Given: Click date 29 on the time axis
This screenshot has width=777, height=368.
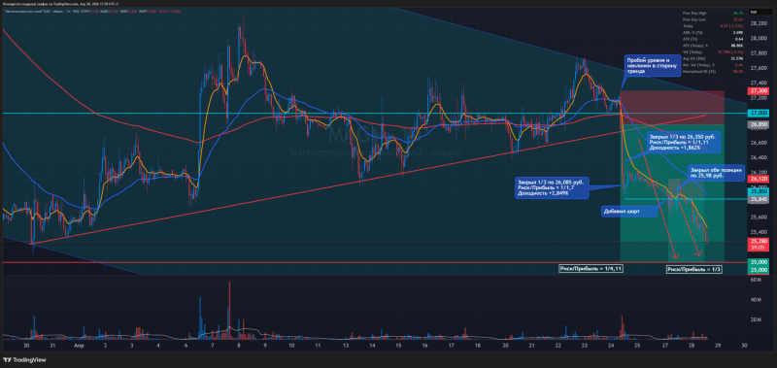Looking at the screenshot, I should coord(718,346).
